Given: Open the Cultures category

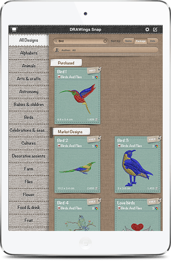Looking at the screenshot, I should click(28, 143).
